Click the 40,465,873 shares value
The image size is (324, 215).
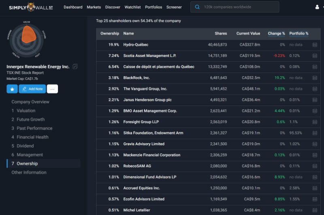217,45
